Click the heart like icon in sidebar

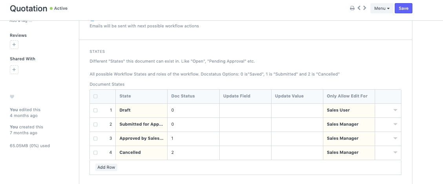pyautogui.click(x=12, y=97)
